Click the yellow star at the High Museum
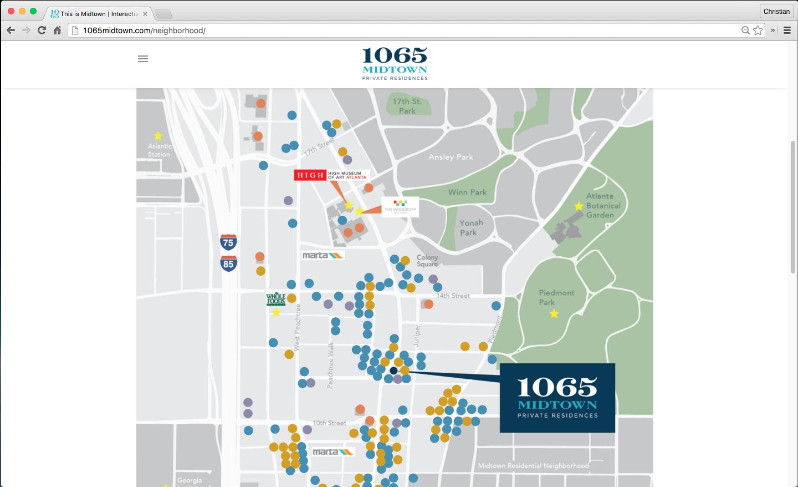 (349, 206)
